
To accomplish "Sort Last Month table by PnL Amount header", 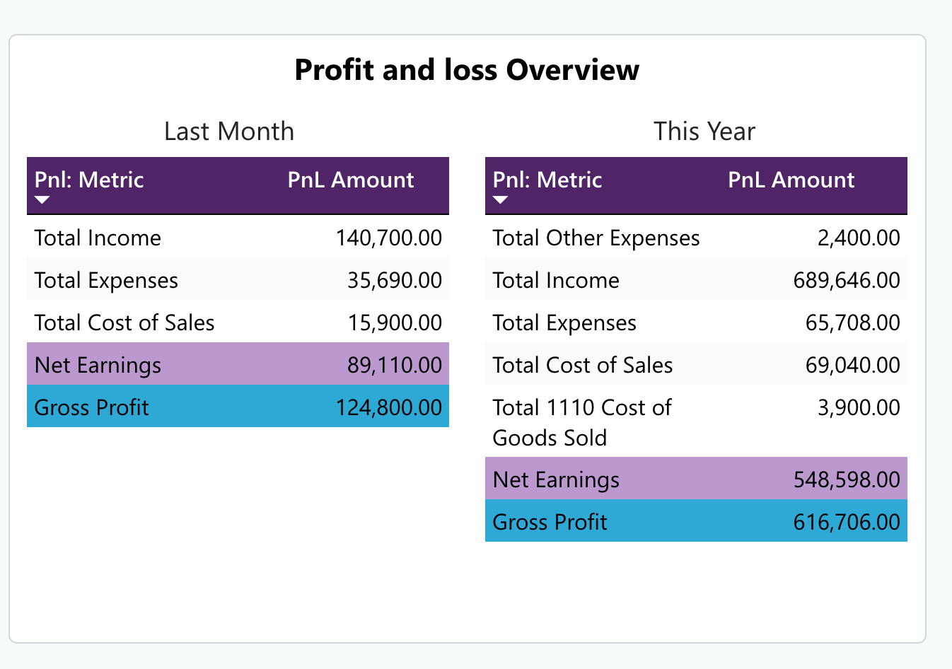I will coord(351,180).
